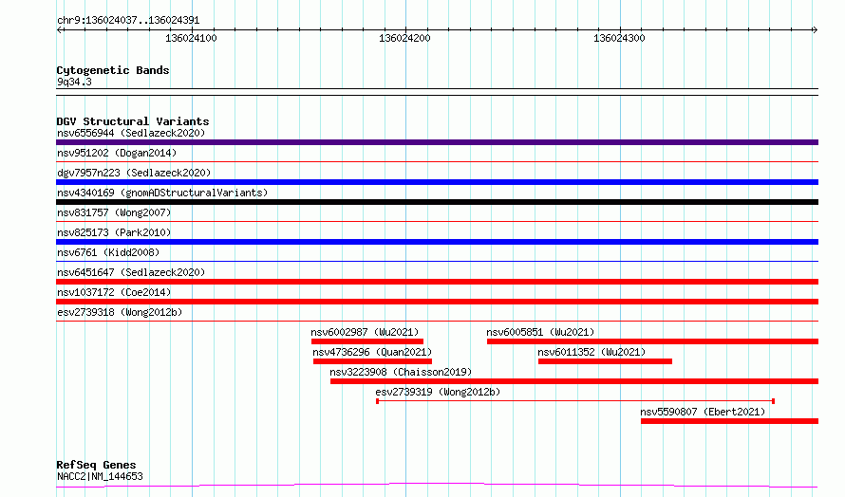Click the black nsv4340169 variant bar
This screenshot has height=497, width=845.
pos(437,202)
